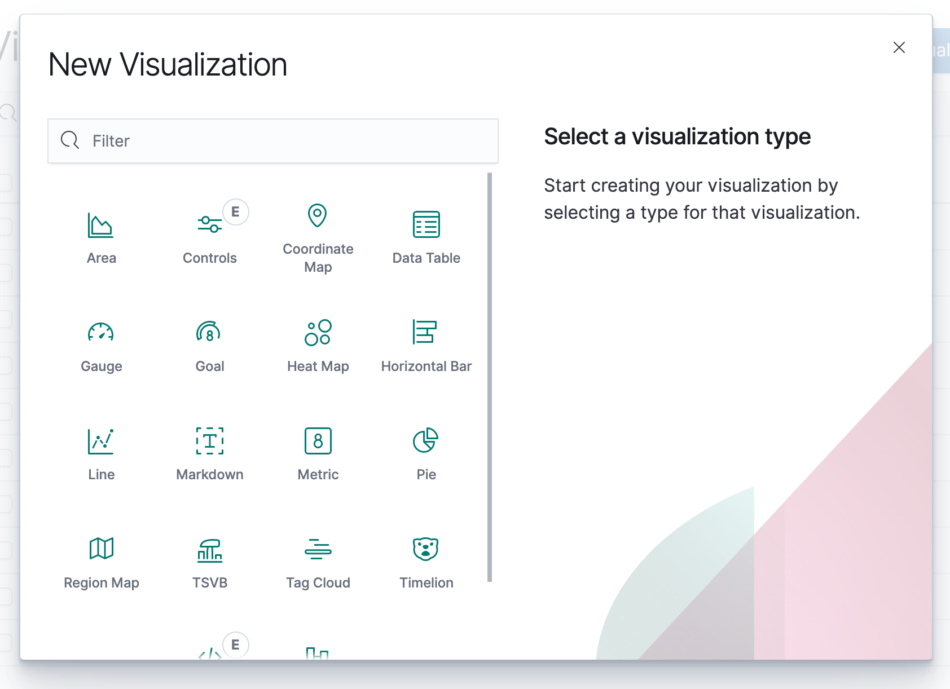Image resolution: width=950 pixels, height=689 pixels.
Task: Pick the Tag Cloud icon
Action: point(318,549)
